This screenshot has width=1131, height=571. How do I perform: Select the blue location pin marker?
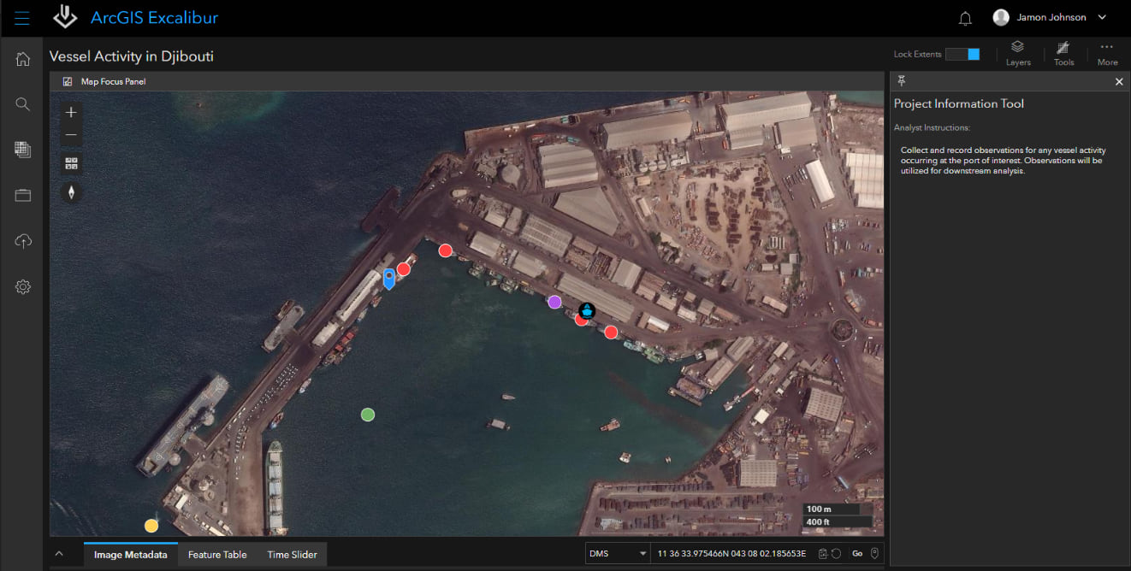click(x=388, y=279)
